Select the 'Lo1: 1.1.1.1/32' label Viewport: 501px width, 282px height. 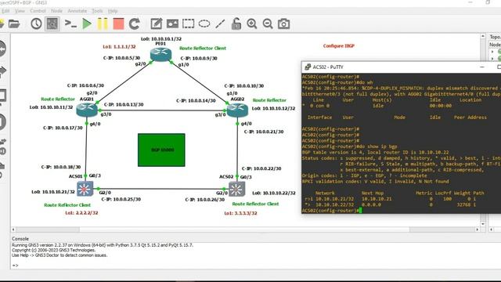119,47
